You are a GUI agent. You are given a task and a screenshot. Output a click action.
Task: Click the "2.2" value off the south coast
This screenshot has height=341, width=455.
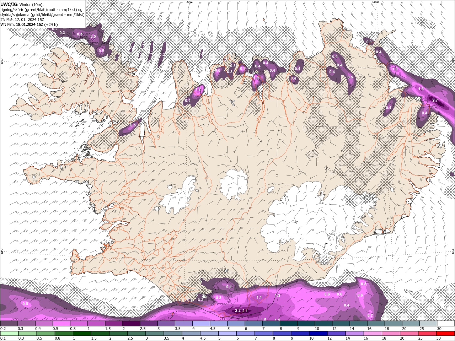click(238, 311)
